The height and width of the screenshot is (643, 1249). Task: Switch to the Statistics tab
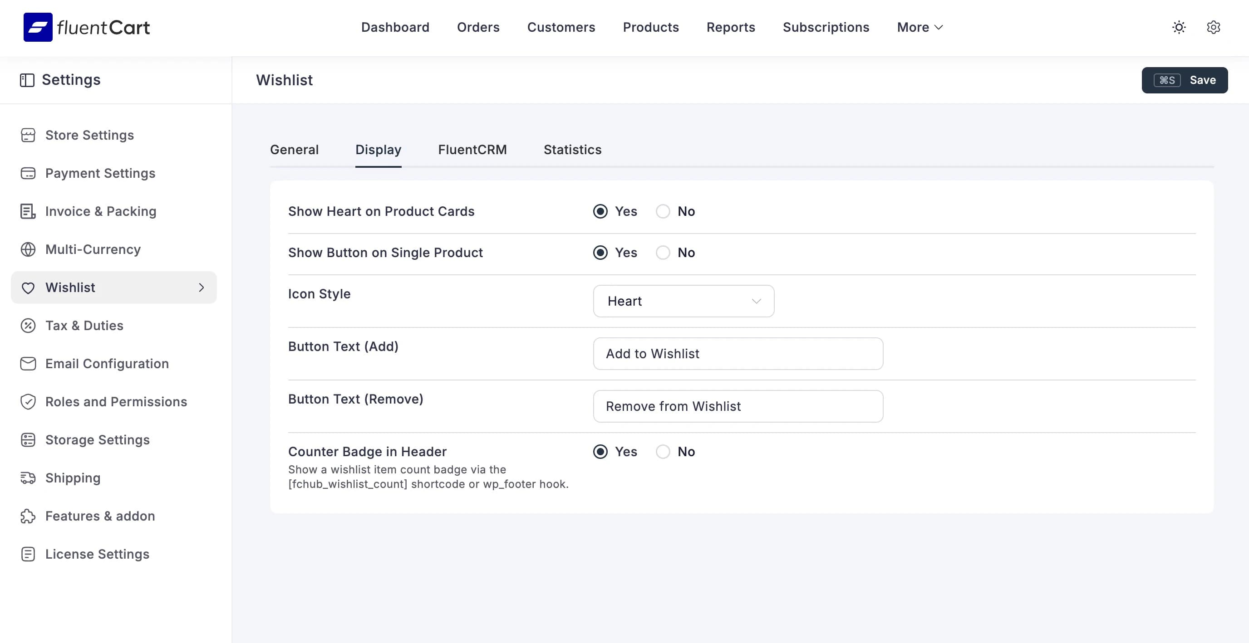(572, 150)
